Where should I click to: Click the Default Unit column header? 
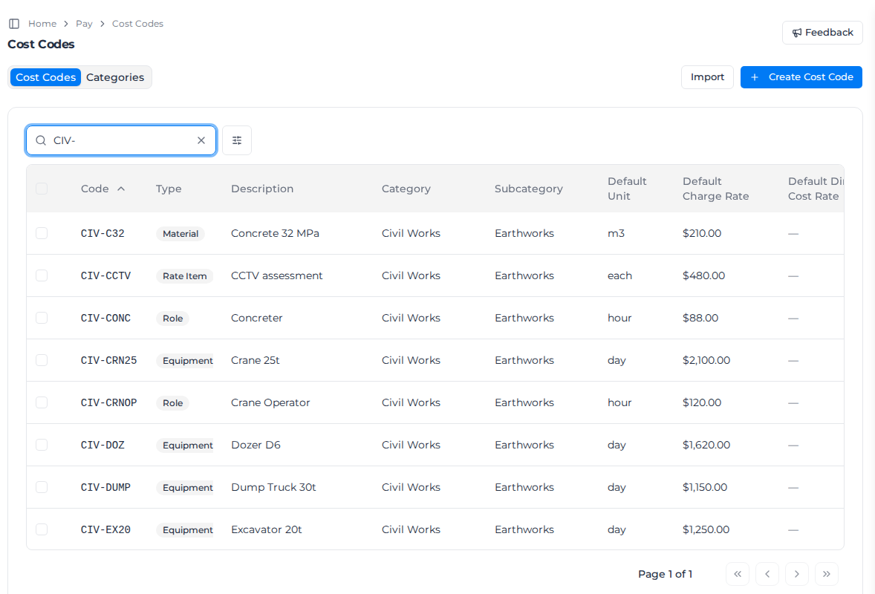pos(627,189)
